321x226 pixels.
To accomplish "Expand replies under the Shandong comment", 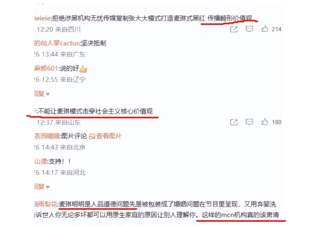I will (x=42, y=187).
